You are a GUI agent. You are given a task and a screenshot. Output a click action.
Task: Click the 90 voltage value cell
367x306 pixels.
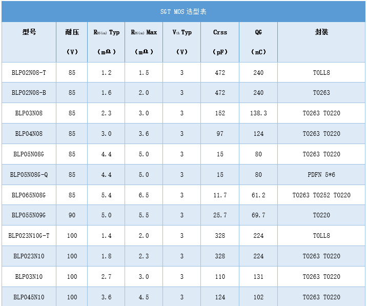(x=72, y=215)
